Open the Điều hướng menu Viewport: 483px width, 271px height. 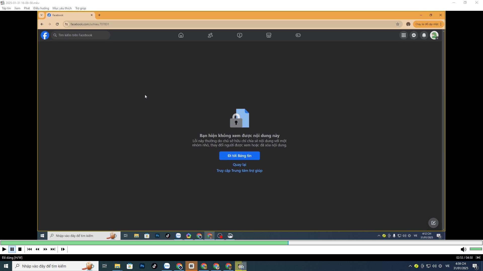(x=41, y=8)
